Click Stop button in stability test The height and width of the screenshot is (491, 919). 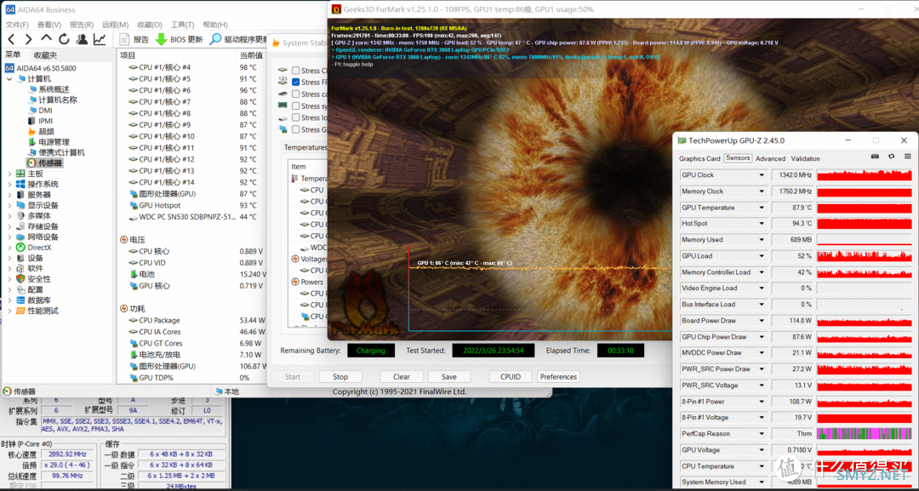(340, 377)
